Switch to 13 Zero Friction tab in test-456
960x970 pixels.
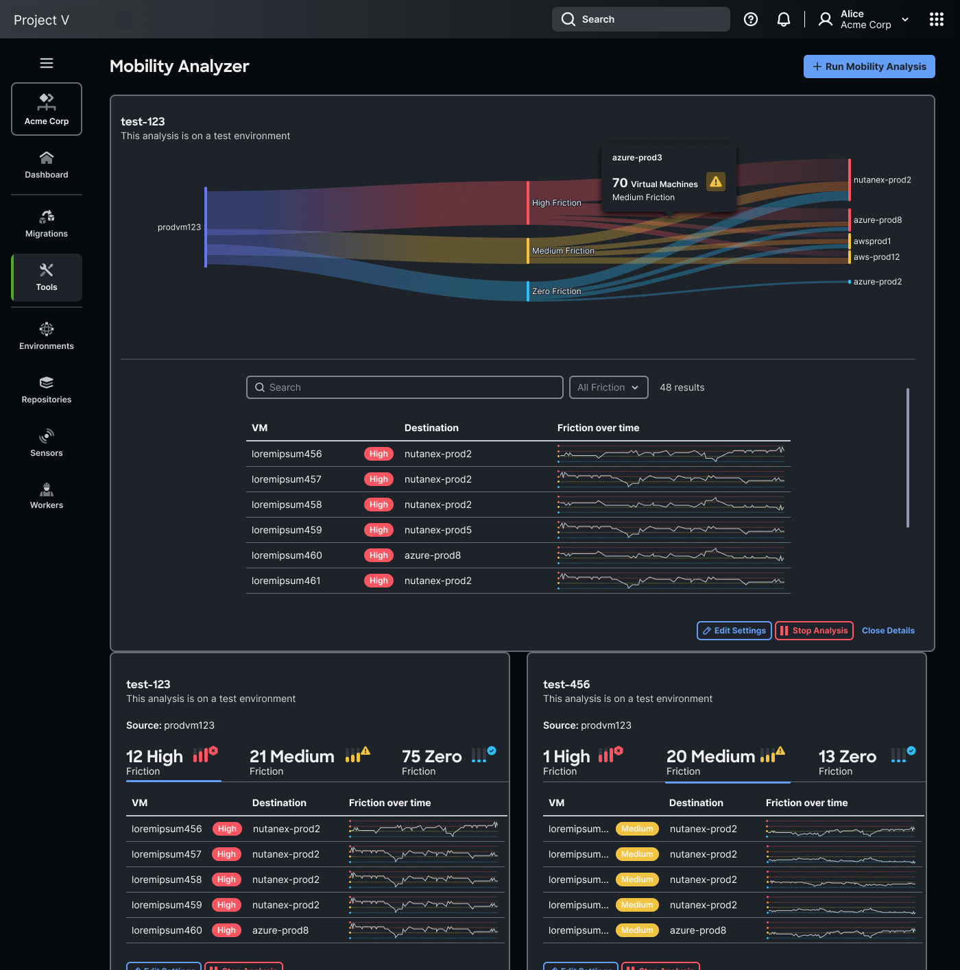[867, 762]
